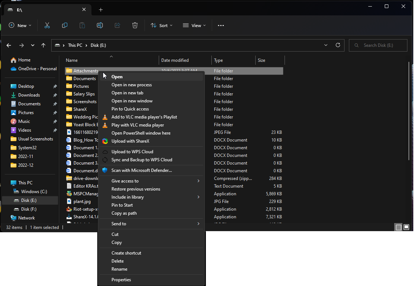
Task: Select Disk (F:) in the sidebar
Action: [x=25, y=209]
